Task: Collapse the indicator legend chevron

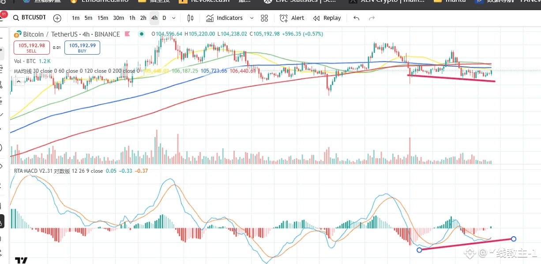Action: (x=19, y=82)
